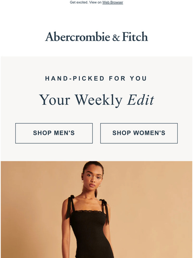The width and height of the screenshot is (193, 258).
Task: Click the Shop Women's button
Action: [x=139, y=133]
